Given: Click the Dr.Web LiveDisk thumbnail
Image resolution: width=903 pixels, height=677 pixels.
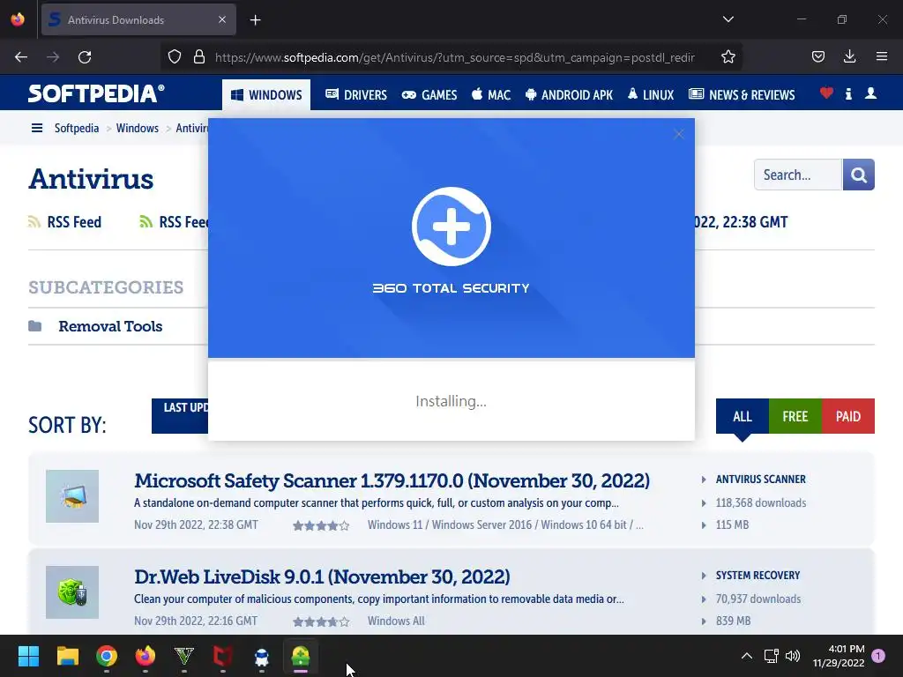Looking at the screenshot, I should (x=72, y=592).
